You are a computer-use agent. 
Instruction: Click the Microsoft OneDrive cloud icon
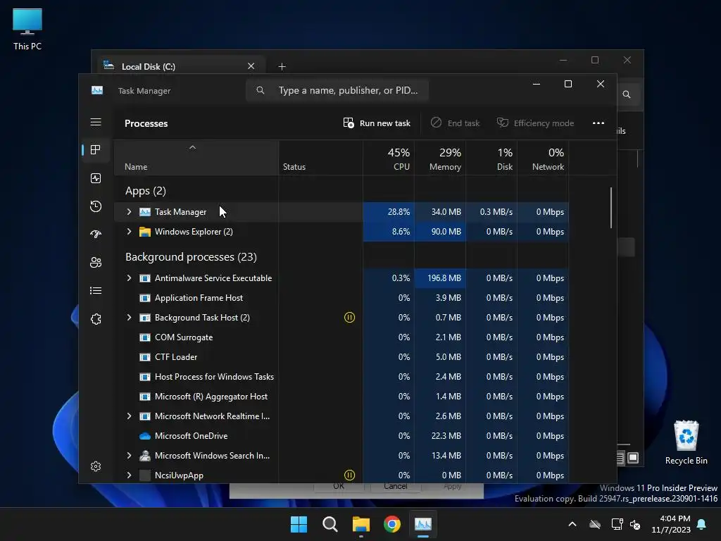click(x=145, y=435)
